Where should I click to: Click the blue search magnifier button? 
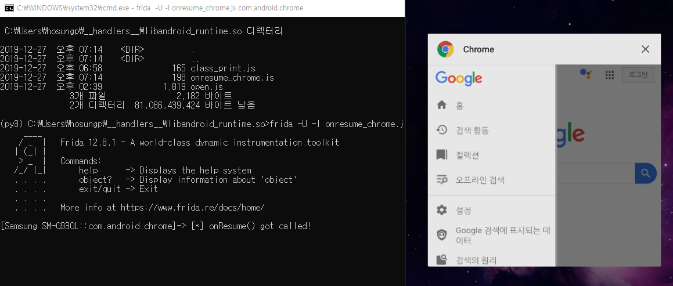[646, 173]
